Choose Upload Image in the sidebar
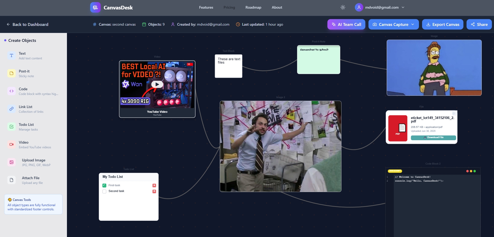 click(x=33, y=162)
